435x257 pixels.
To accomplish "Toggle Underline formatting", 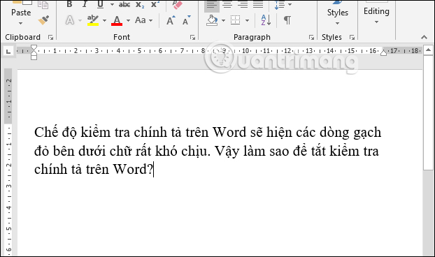I will tap(100, 4).
